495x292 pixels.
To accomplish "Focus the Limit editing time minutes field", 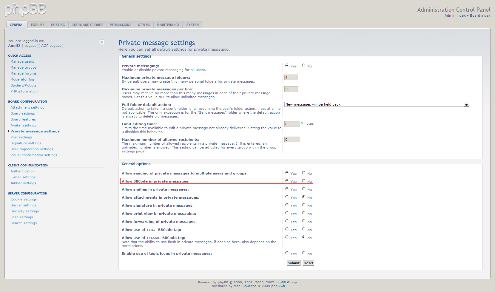I will click(292, 124).
